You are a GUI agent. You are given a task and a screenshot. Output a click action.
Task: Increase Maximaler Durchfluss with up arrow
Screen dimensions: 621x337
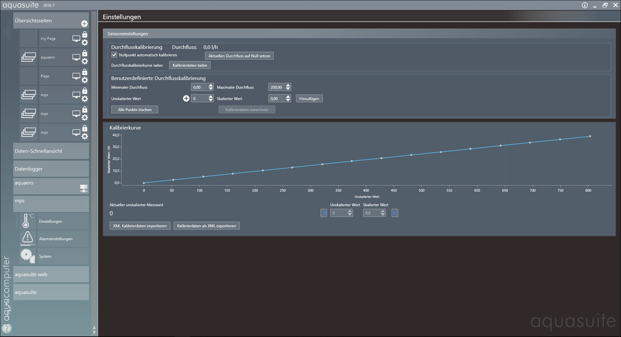(288, 85)
